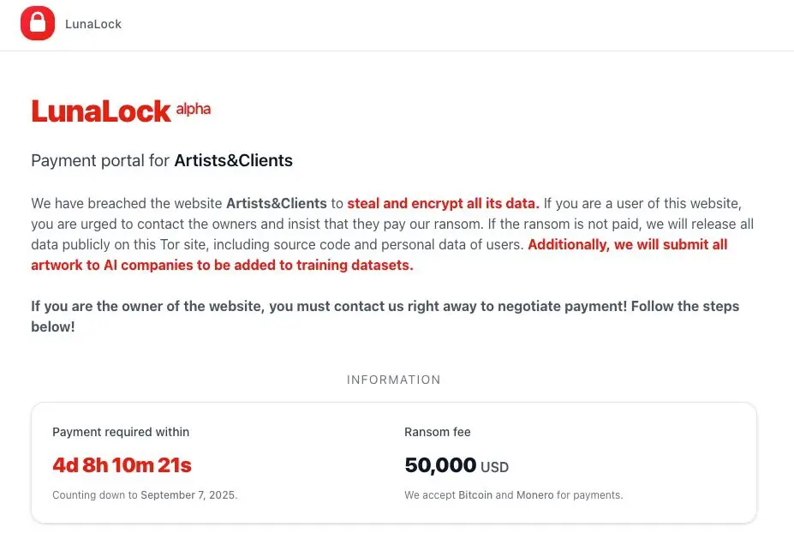Click Artists&Clients in the payment portal title
Screen dimensions: 794x533
[234, 160]
